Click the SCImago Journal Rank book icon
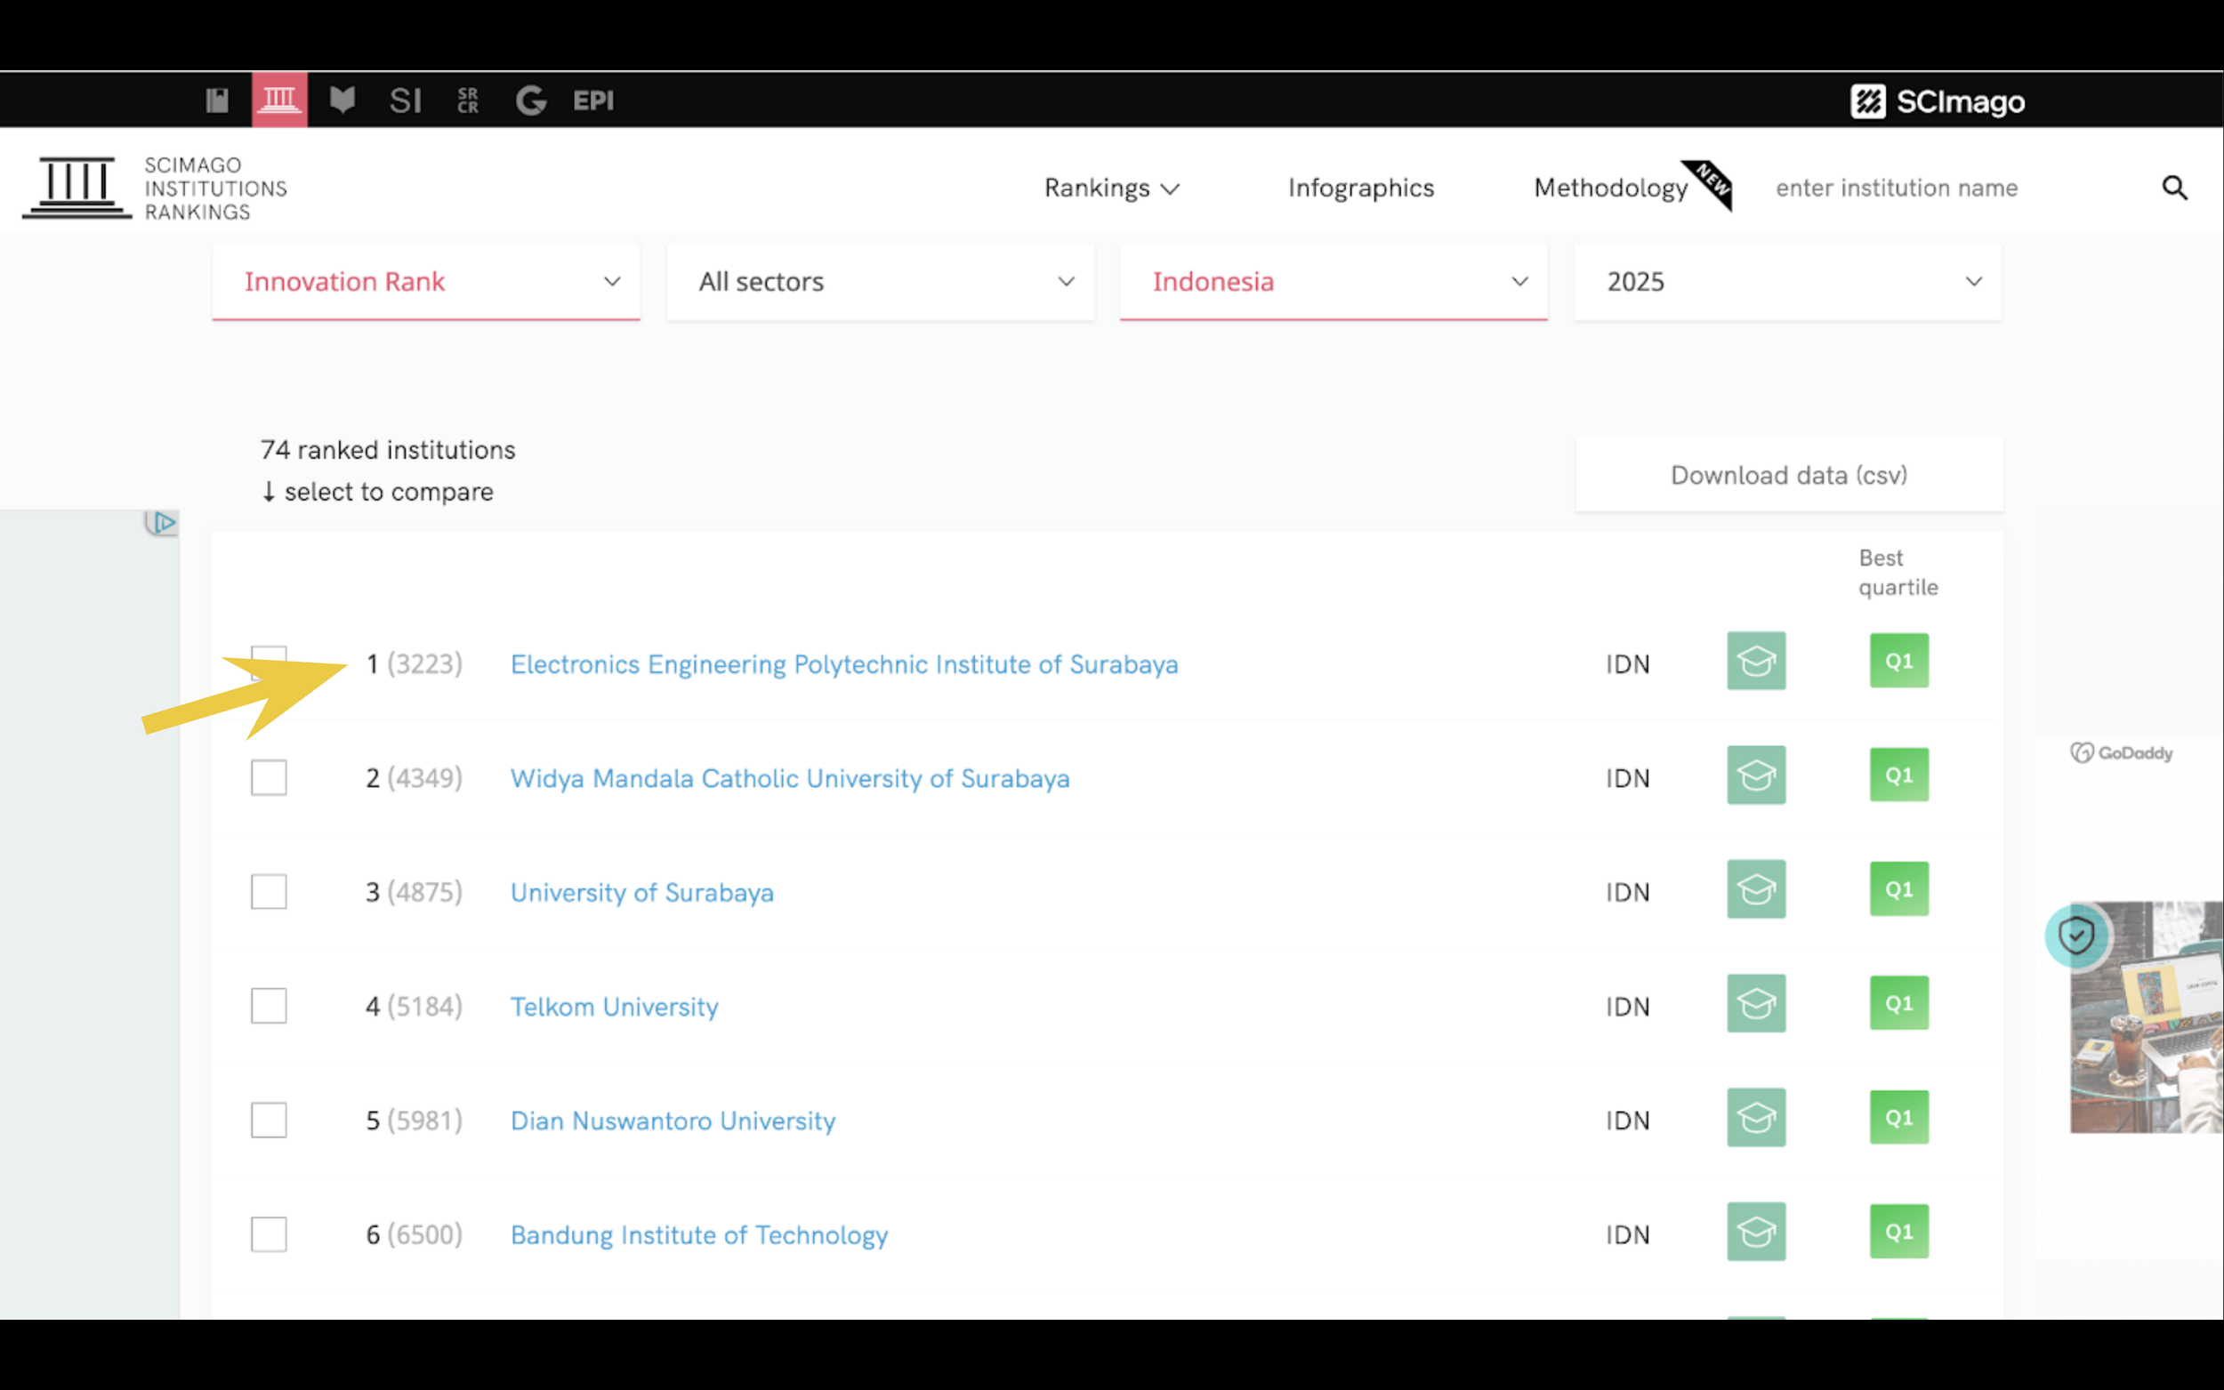Screen dimensions: 2224x1390 (217, 100)
